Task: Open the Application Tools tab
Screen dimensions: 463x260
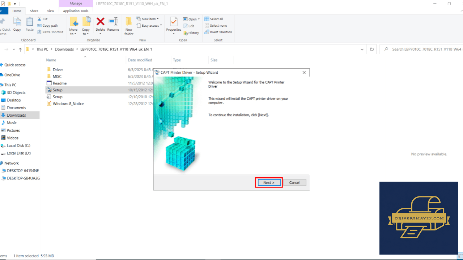Action: click(76, 11)
